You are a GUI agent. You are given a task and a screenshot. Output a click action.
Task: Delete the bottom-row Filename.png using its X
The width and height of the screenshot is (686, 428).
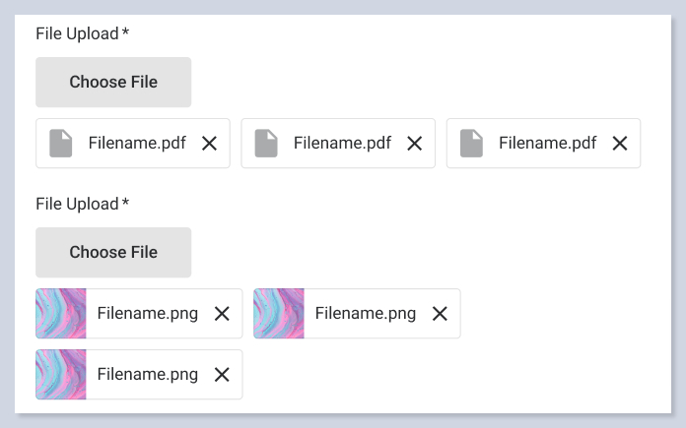pyautogui.click(x=222, y=375)
